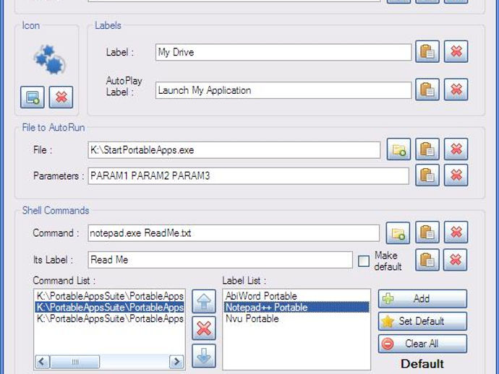This screenshot has height=374, width=499.
Task: Clear the Command field
Action: (x=456, y=232)
